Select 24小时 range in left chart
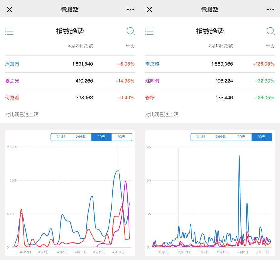Image resolution: width=280 pixels, height=260 pixels. 81,137
